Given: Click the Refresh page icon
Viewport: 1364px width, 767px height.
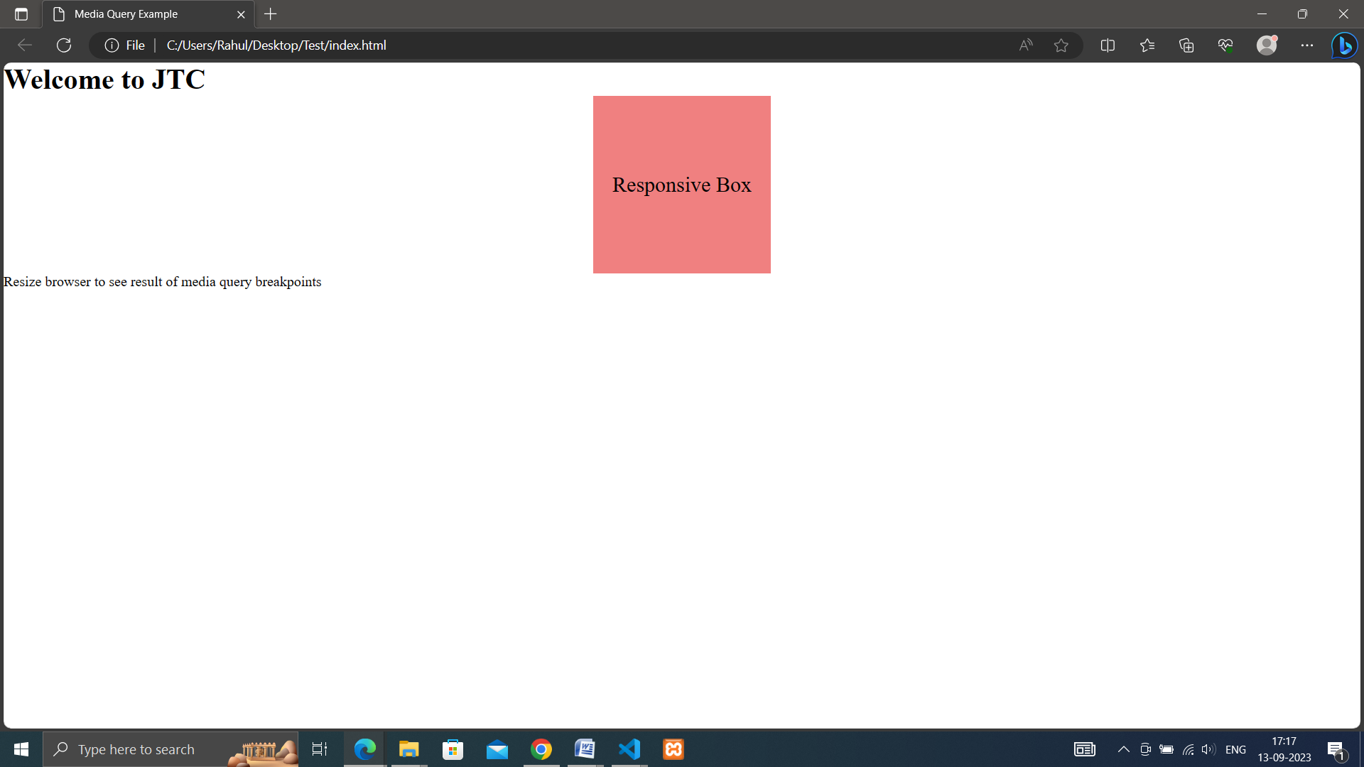Looking at the screenshot, I should [x=64, y=45].
